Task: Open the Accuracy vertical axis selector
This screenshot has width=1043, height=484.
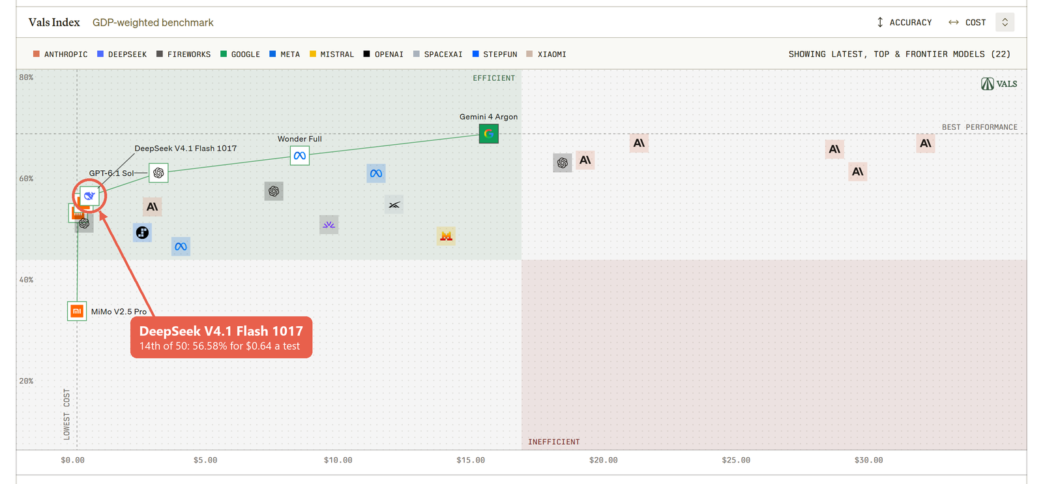Action: tap(904, 22)
